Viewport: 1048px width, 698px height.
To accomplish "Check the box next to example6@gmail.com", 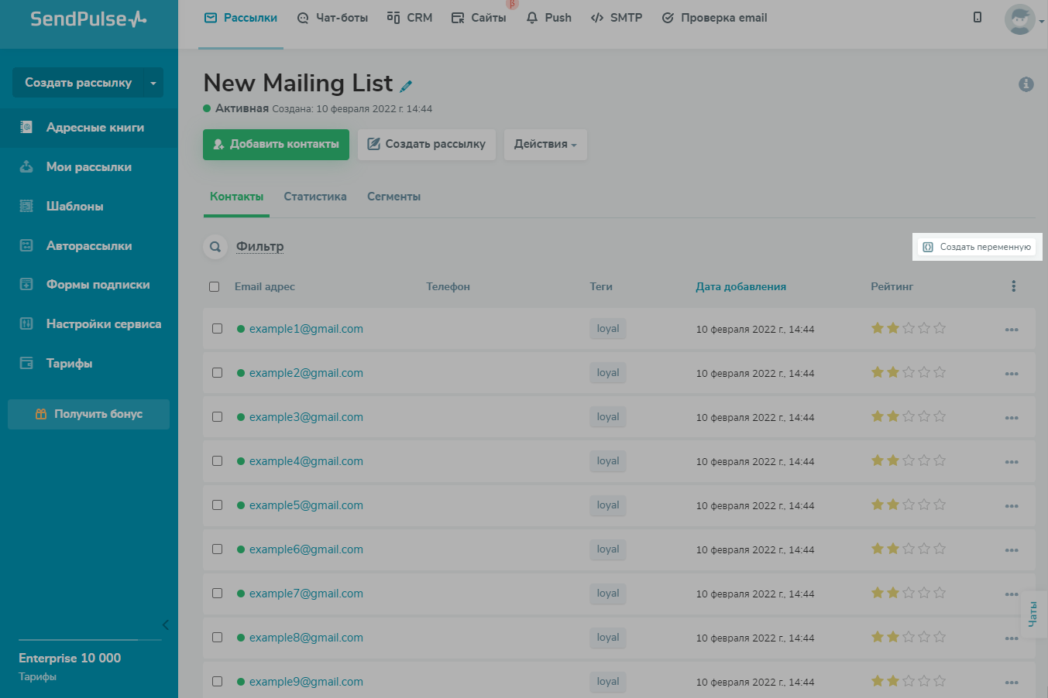I will pyautogui.click(x=218, y=549).
